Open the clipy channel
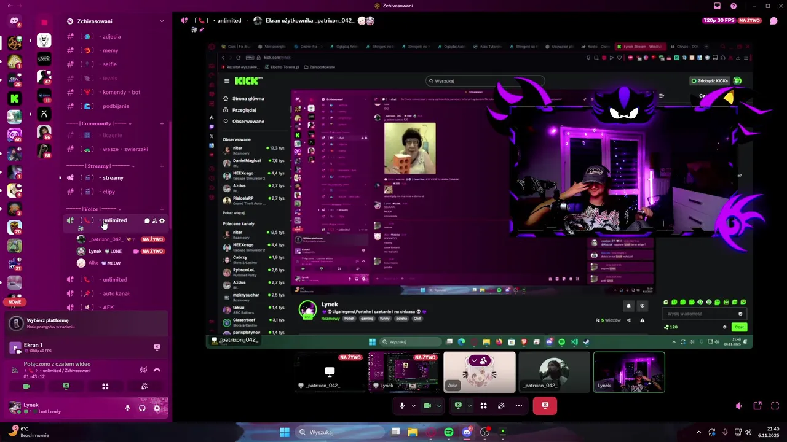787x442 pixels. coord(116,192)
